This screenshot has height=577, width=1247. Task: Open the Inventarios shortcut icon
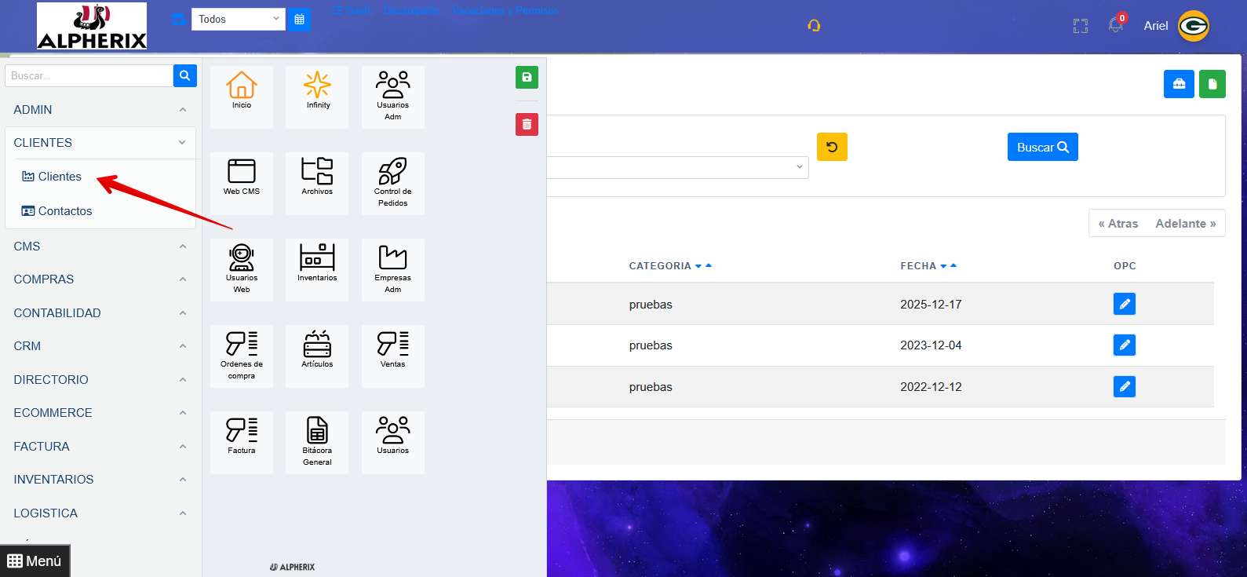[x=317, y=262]
